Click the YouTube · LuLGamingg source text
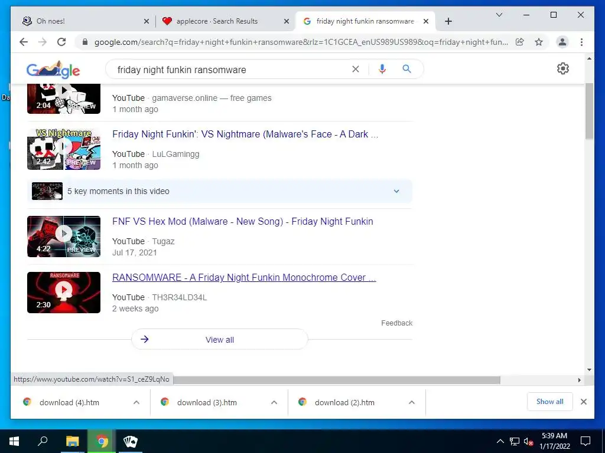The image size is (605, 453). tap(156, 154)
